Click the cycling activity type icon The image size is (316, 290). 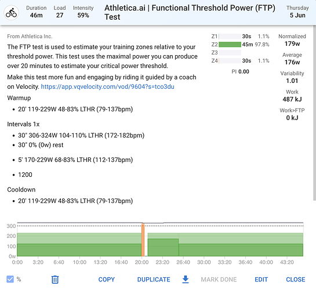(x=11, y=13)
